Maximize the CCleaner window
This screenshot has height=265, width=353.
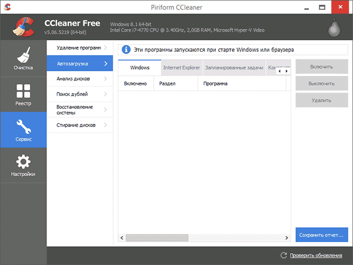click(322, 8)
